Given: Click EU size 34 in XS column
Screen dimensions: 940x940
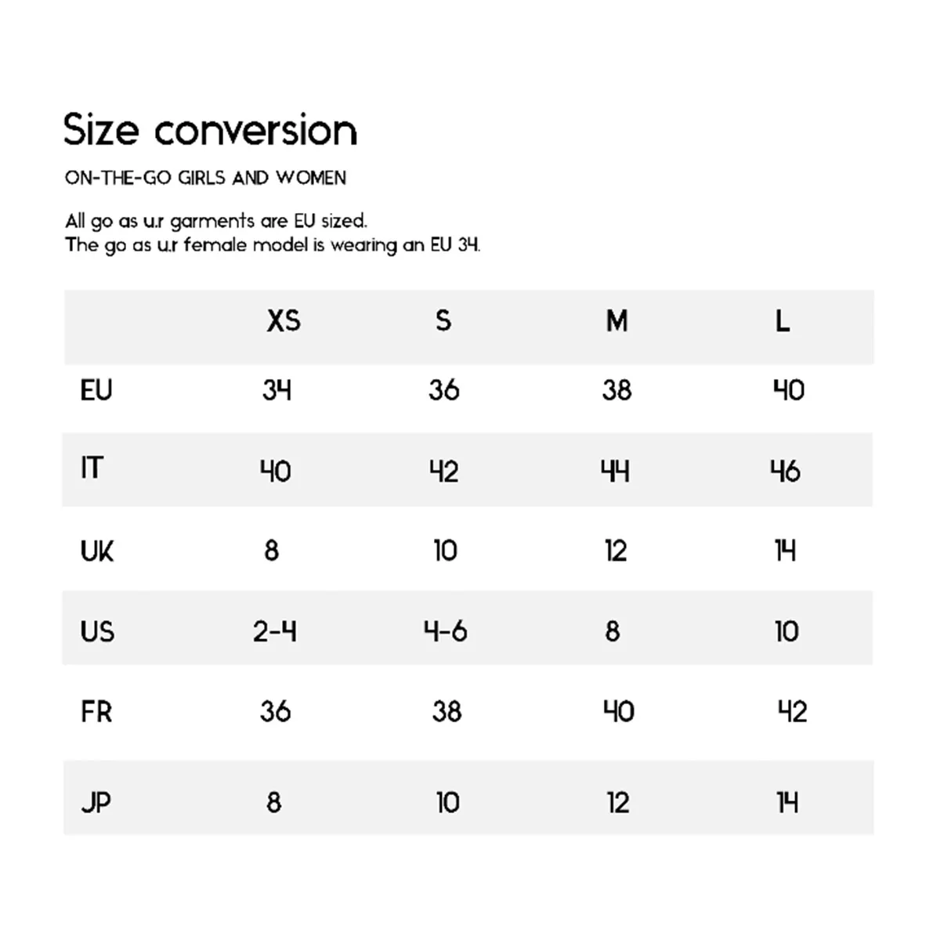Looking at the screenshot, I should click(x=277, y=390).
